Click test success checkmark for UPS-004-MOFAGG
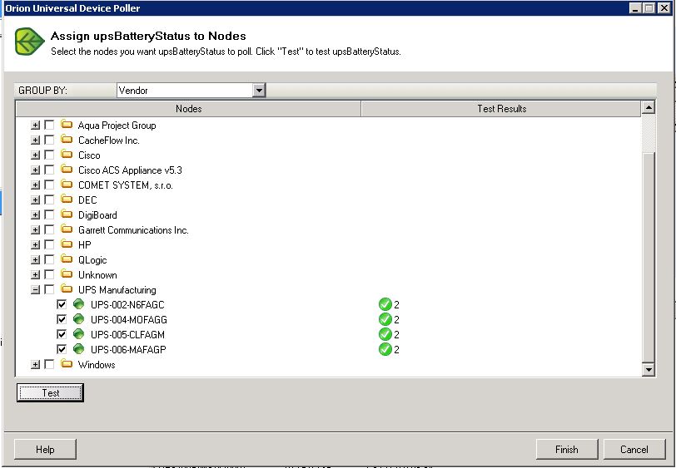Screen dimensions: 676x468 385,319
